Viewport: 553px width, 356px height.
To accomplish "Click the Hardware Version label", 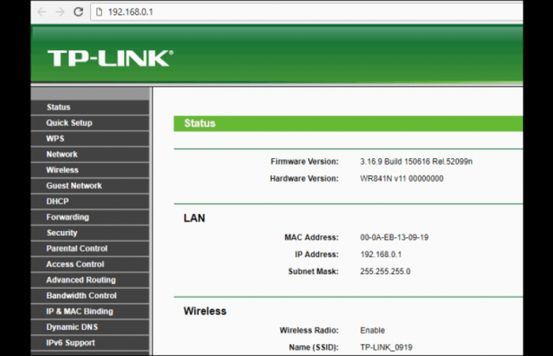I will pyautogui.click(x=304, y=179).
